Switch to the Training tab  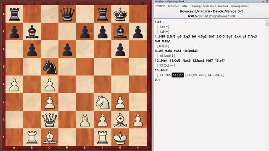click(x=196, y=6)
